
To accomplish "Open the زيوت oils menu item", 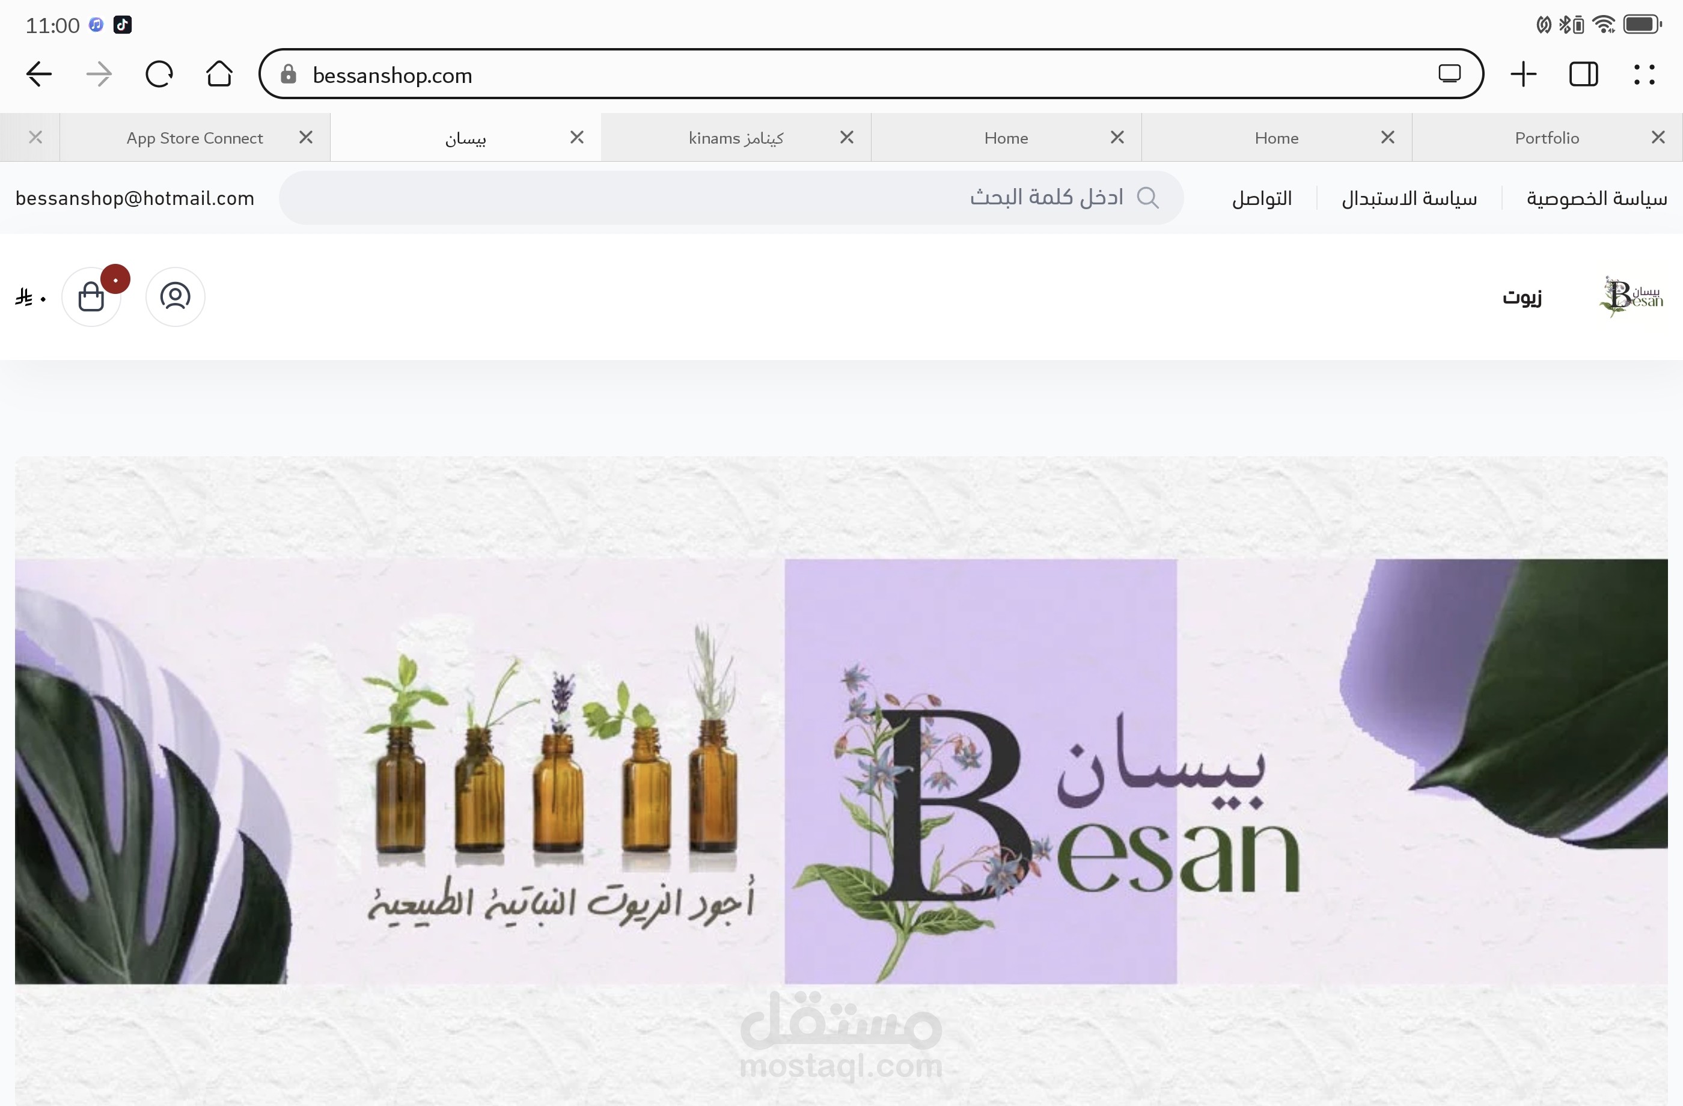I will tap(1522, 297).
